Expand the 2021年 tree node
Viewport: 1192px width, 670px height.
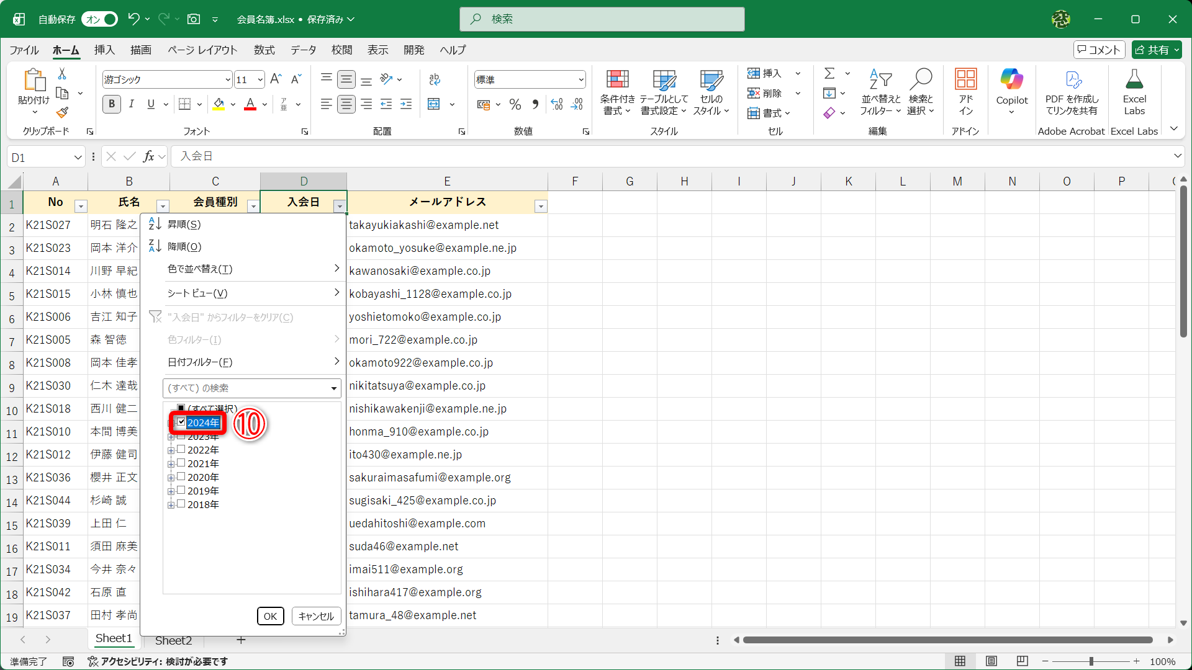pyautogui.click(x=171, y=464)
